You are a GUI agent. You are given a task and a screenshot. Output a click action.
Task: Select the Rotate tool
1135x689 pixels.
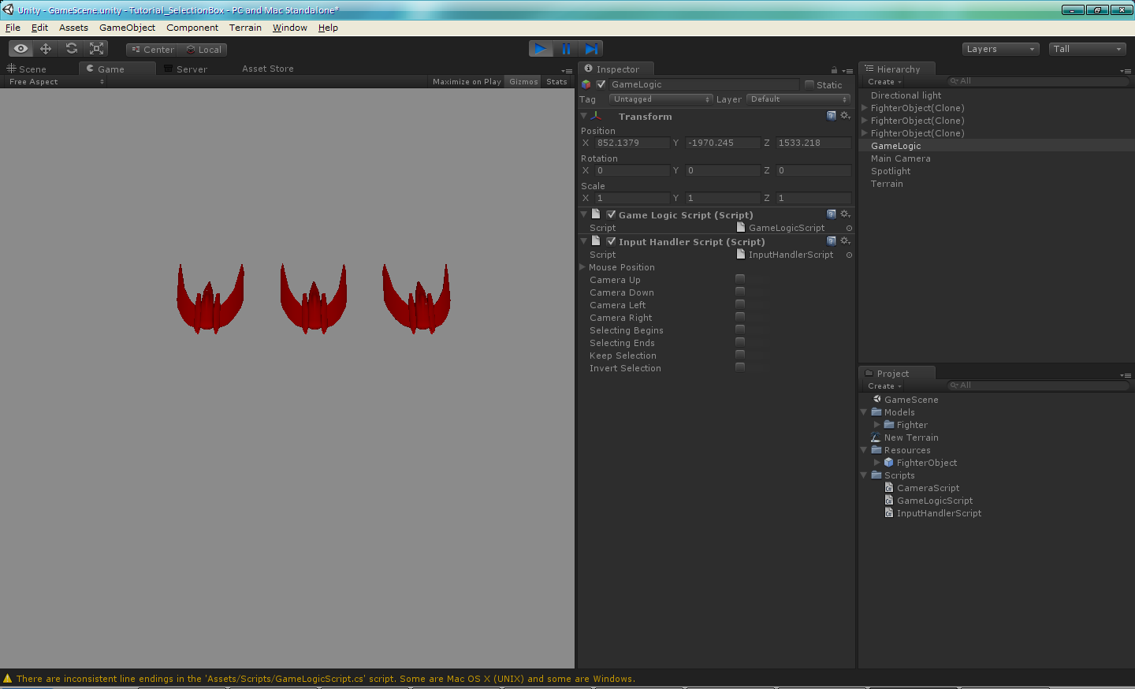tap(71, 49)
